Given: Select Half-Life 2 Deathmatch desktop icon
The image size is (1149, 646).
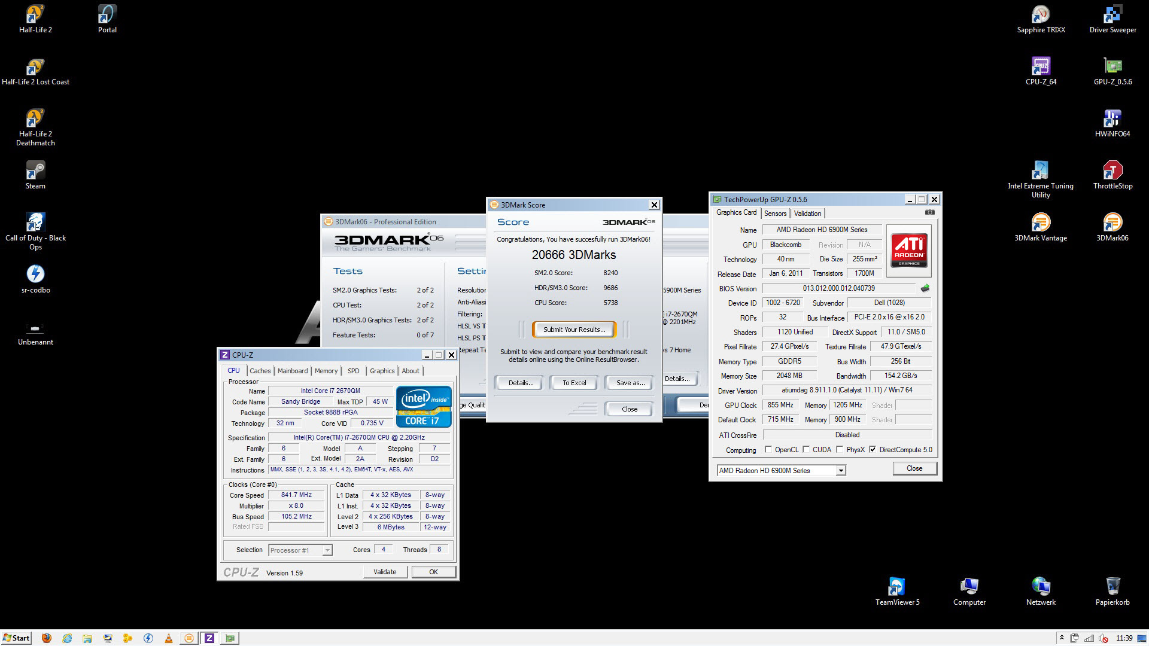Looking at the screenshot, I should (35, 127).
